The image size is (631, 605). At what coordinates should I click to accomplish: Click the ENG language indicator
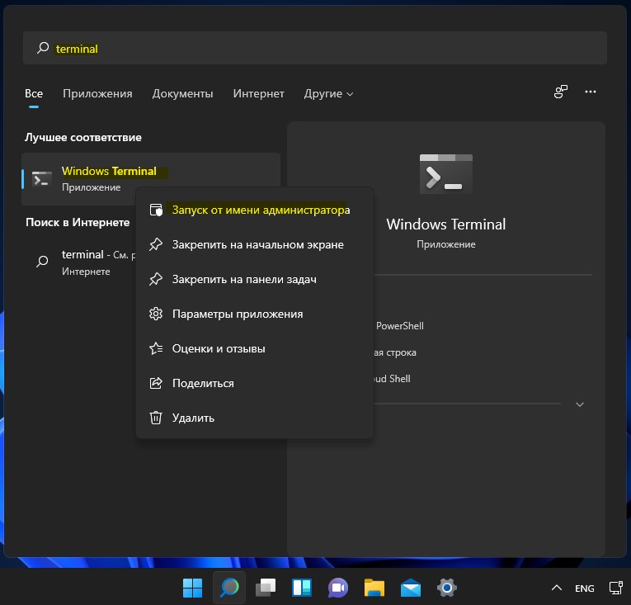[584, 588]
